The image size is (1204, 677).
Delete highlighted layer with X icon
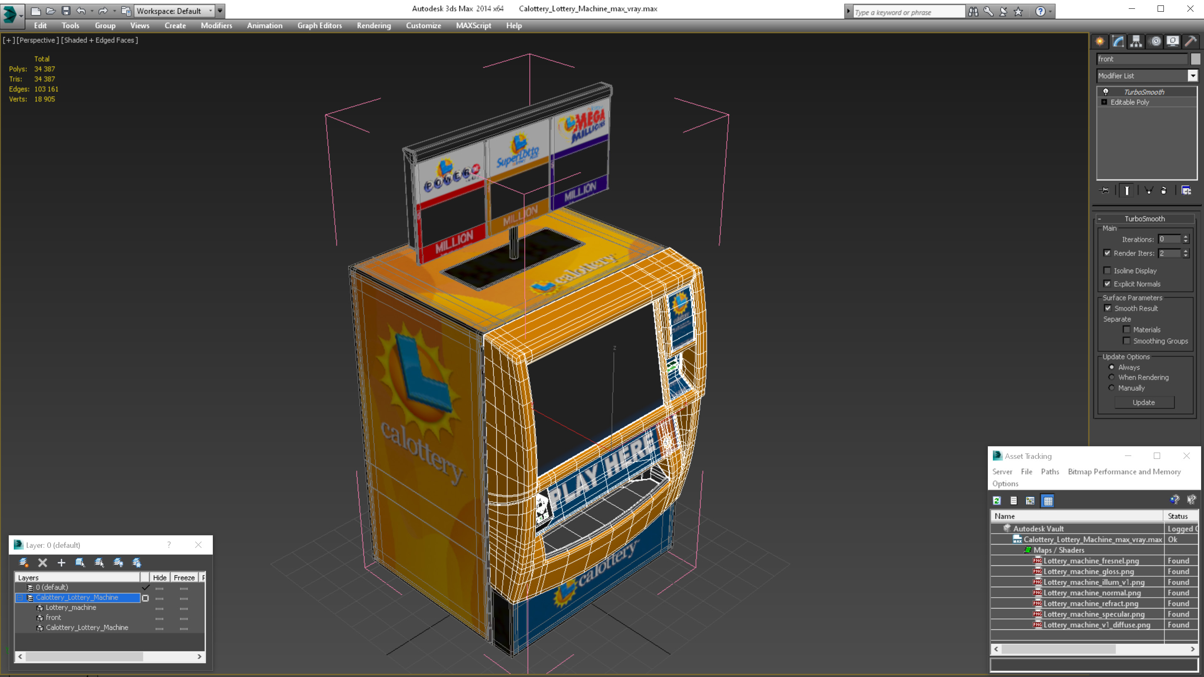tap(43, 562)
